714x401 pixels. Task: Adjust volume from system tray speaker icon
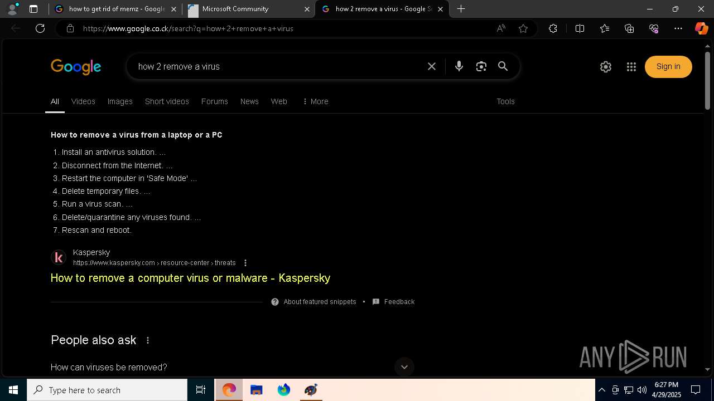pos(642,390)
